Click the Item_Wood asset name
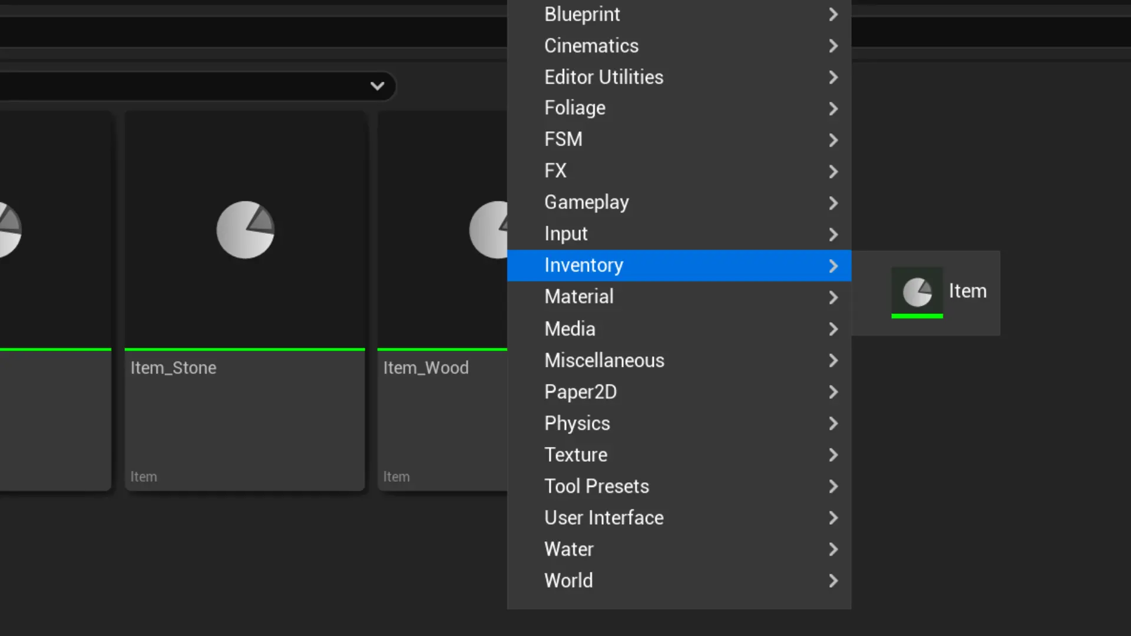Image resolution: width=1131 pixels, height=636 pixels. 426,368
